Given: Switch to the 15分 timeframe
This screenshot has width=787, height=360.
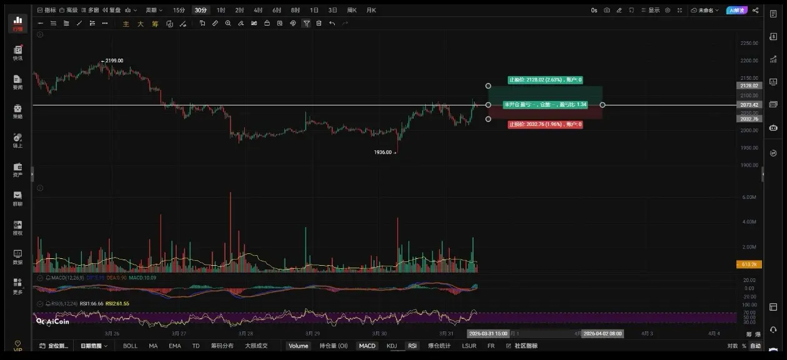Looking at the screenshot, I should pos(179,10).
